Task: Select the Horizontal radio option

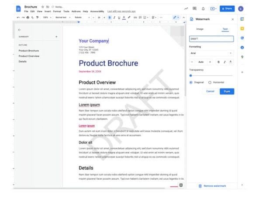Action: [210, 82]
